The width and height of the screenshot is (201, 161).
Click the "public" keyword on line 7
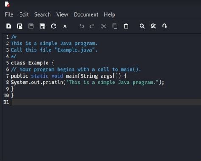point(20,76)
